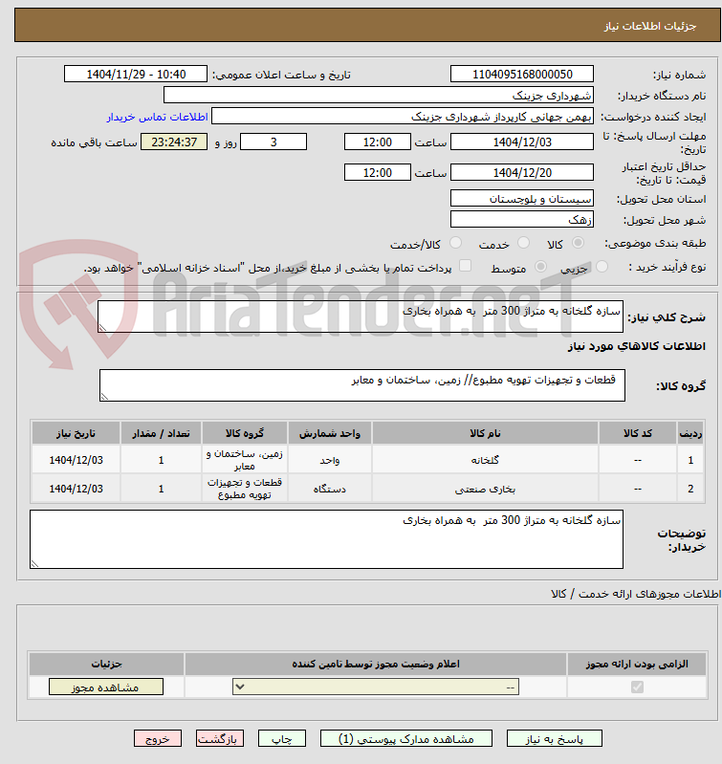722x764 pixels.
Task: Click the remaining time 23:24:37 field
Action: (174, 142)
